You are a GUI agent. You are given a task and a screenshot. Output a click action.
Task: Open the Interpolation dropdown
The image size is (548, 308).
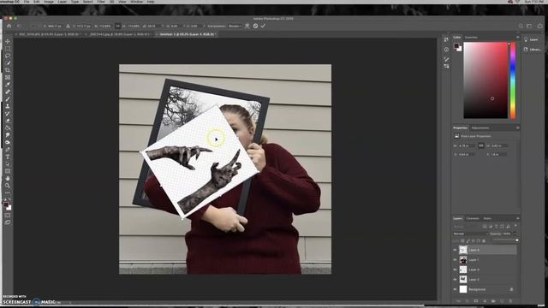235,26
